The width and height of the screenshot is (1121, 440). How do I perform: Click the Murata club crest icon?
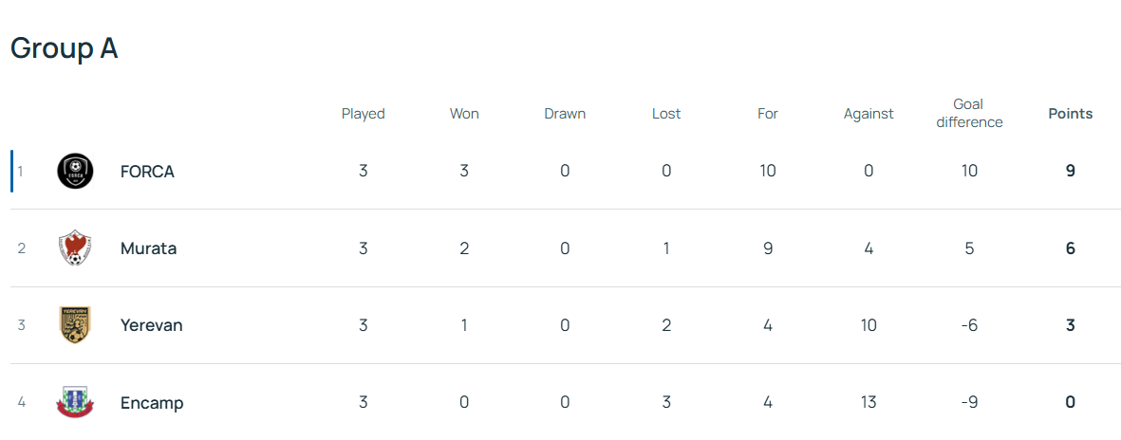[75, 248]
